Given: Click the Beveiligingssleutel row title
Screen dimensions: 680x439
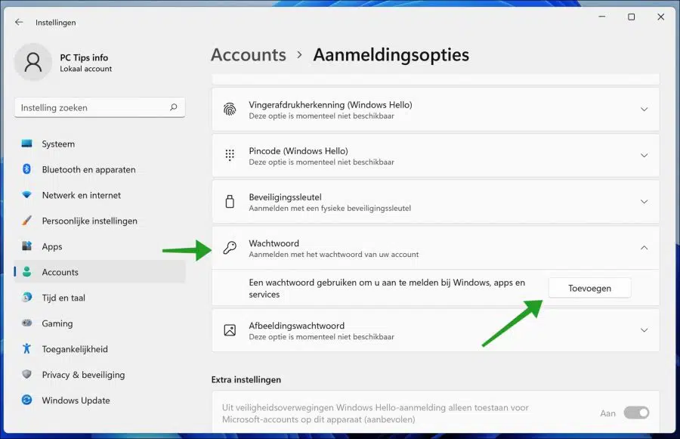Looking at the screenshot, I should pyautogui.click(x=285, y=197).
